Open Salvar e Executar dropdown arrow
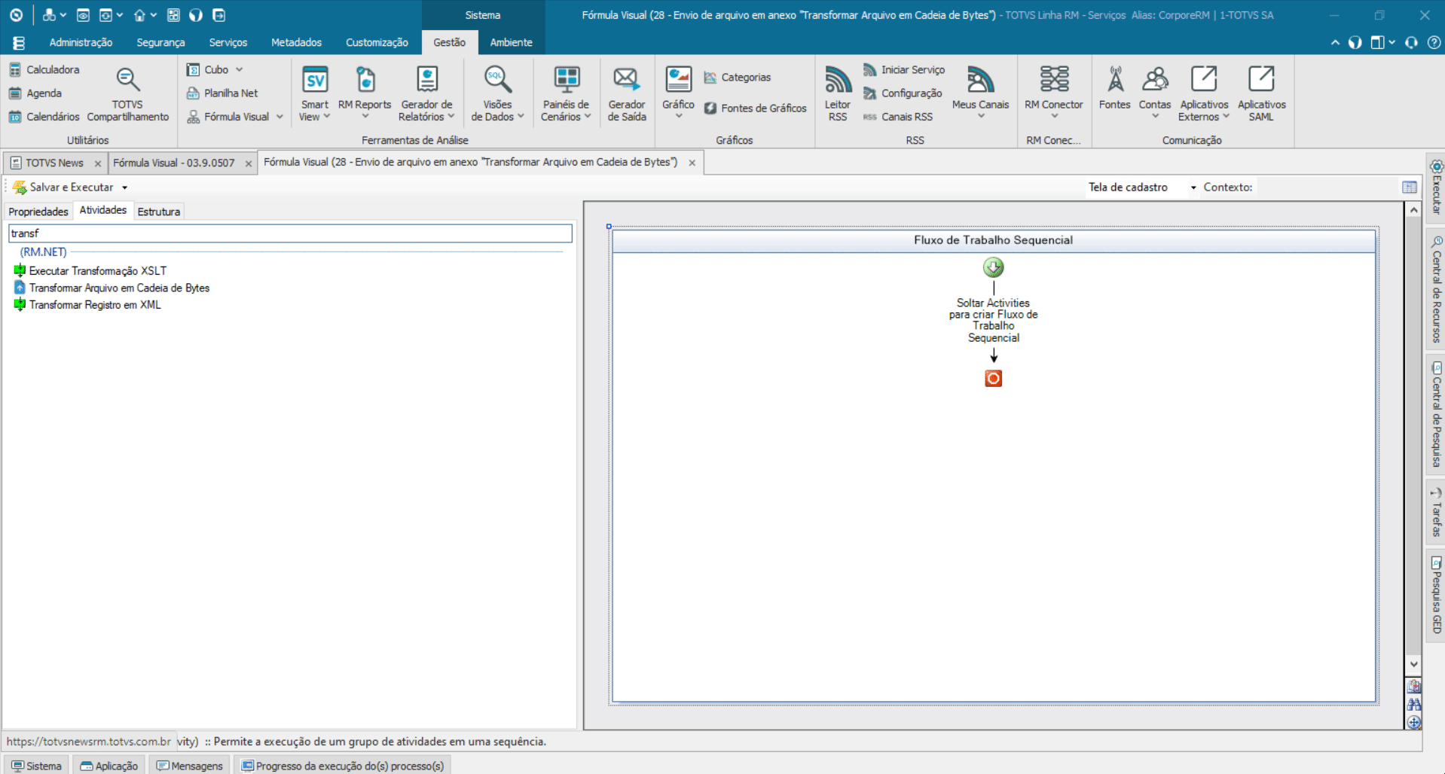The image size is (1445, 774). click(125, 187)
